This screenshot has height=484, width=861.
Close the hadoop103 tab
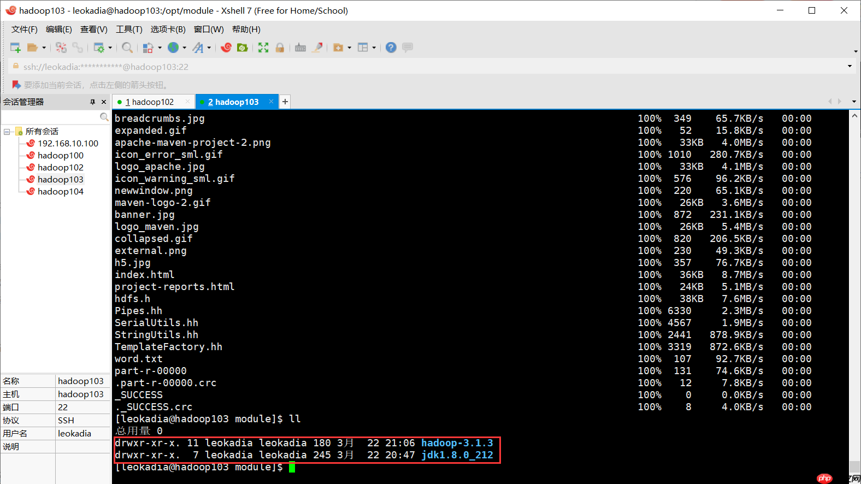[x=271, y=102]
